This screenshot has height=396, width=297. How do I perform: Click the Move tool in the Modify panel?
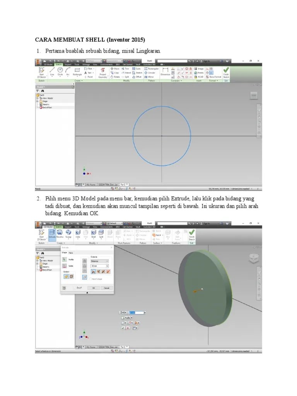[x=115, y=69]
